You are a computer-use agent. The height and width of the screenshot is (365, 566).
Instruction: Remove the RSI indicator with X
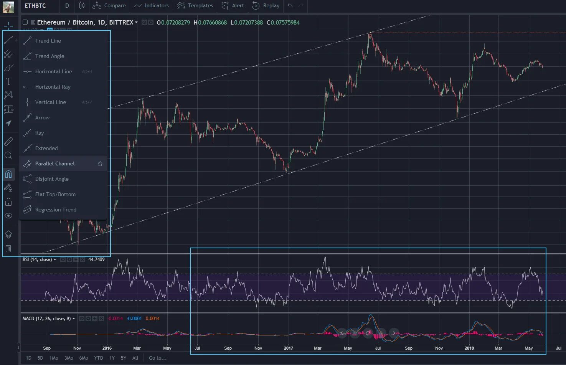[x=82, y=259]
